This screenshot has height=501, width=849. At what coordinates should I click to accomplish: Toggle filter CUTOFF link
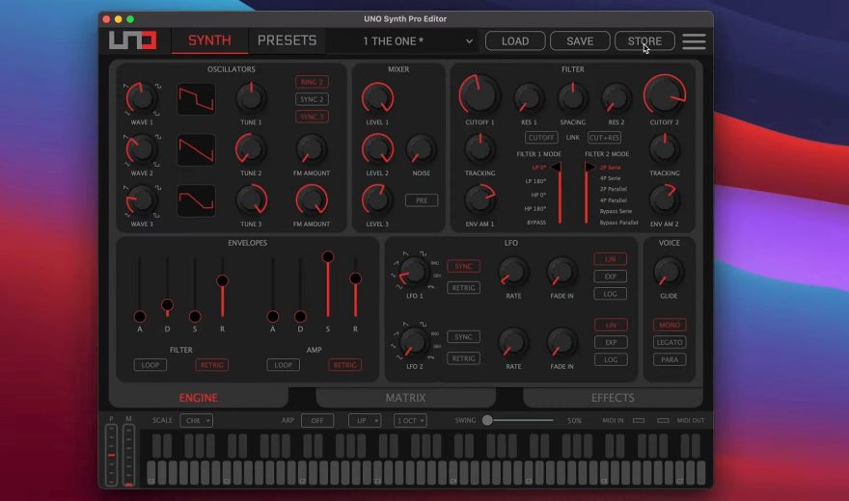coord(541,138)
